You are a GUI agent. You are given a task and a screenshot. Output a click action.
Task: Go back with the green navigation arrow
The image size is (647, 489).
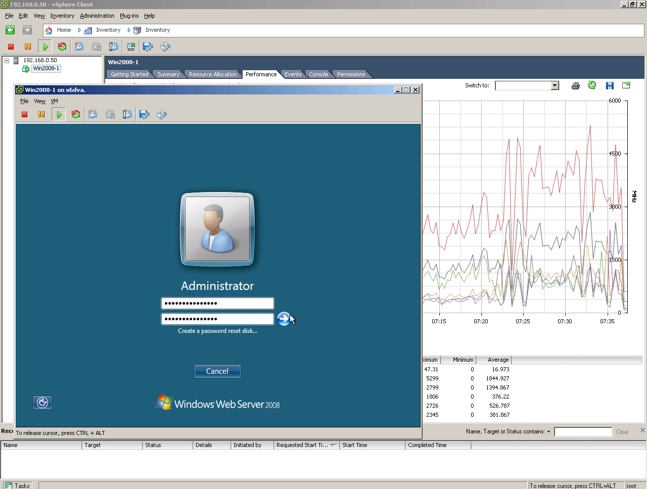(10, 30)
